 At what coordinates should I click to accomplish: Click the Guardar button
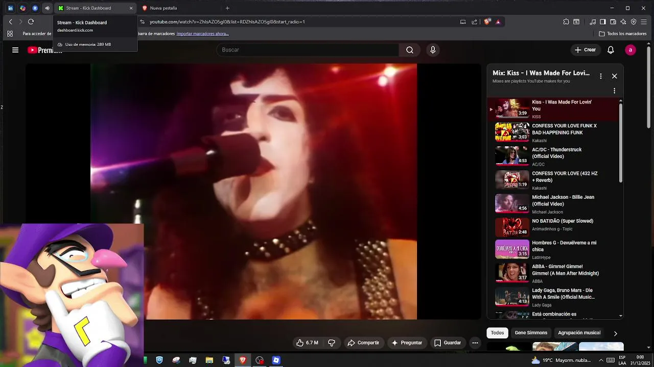click(448, 343)
